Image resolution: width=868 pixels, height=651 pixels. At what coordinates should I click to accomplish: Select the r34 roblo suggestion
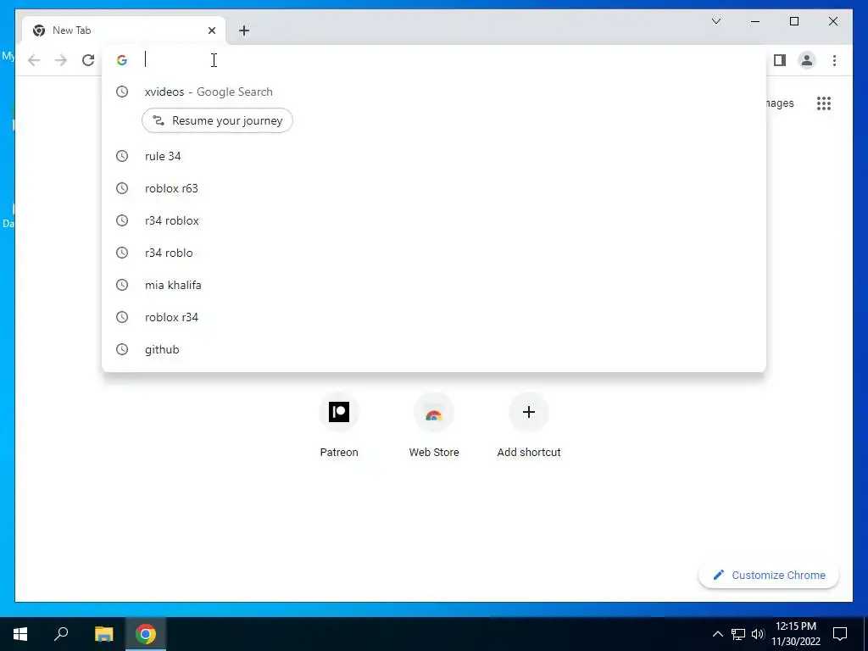pos(434,253)
